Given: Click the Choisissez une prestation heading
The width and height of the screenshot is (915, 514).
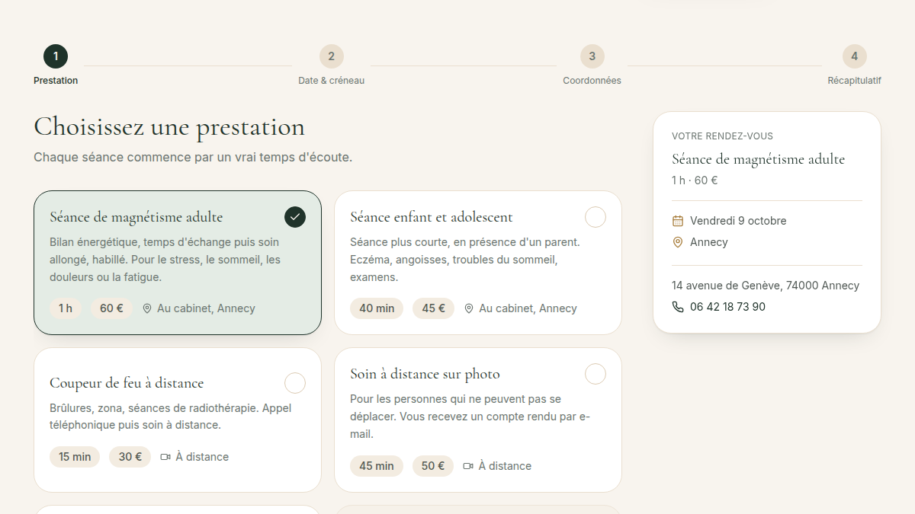Looking at the screenshot, I should tap(169, 126).
